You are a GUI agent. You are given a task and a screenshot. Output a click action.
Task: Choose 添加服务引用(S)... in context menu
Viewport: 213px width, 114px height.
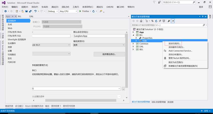click(176, 47)
